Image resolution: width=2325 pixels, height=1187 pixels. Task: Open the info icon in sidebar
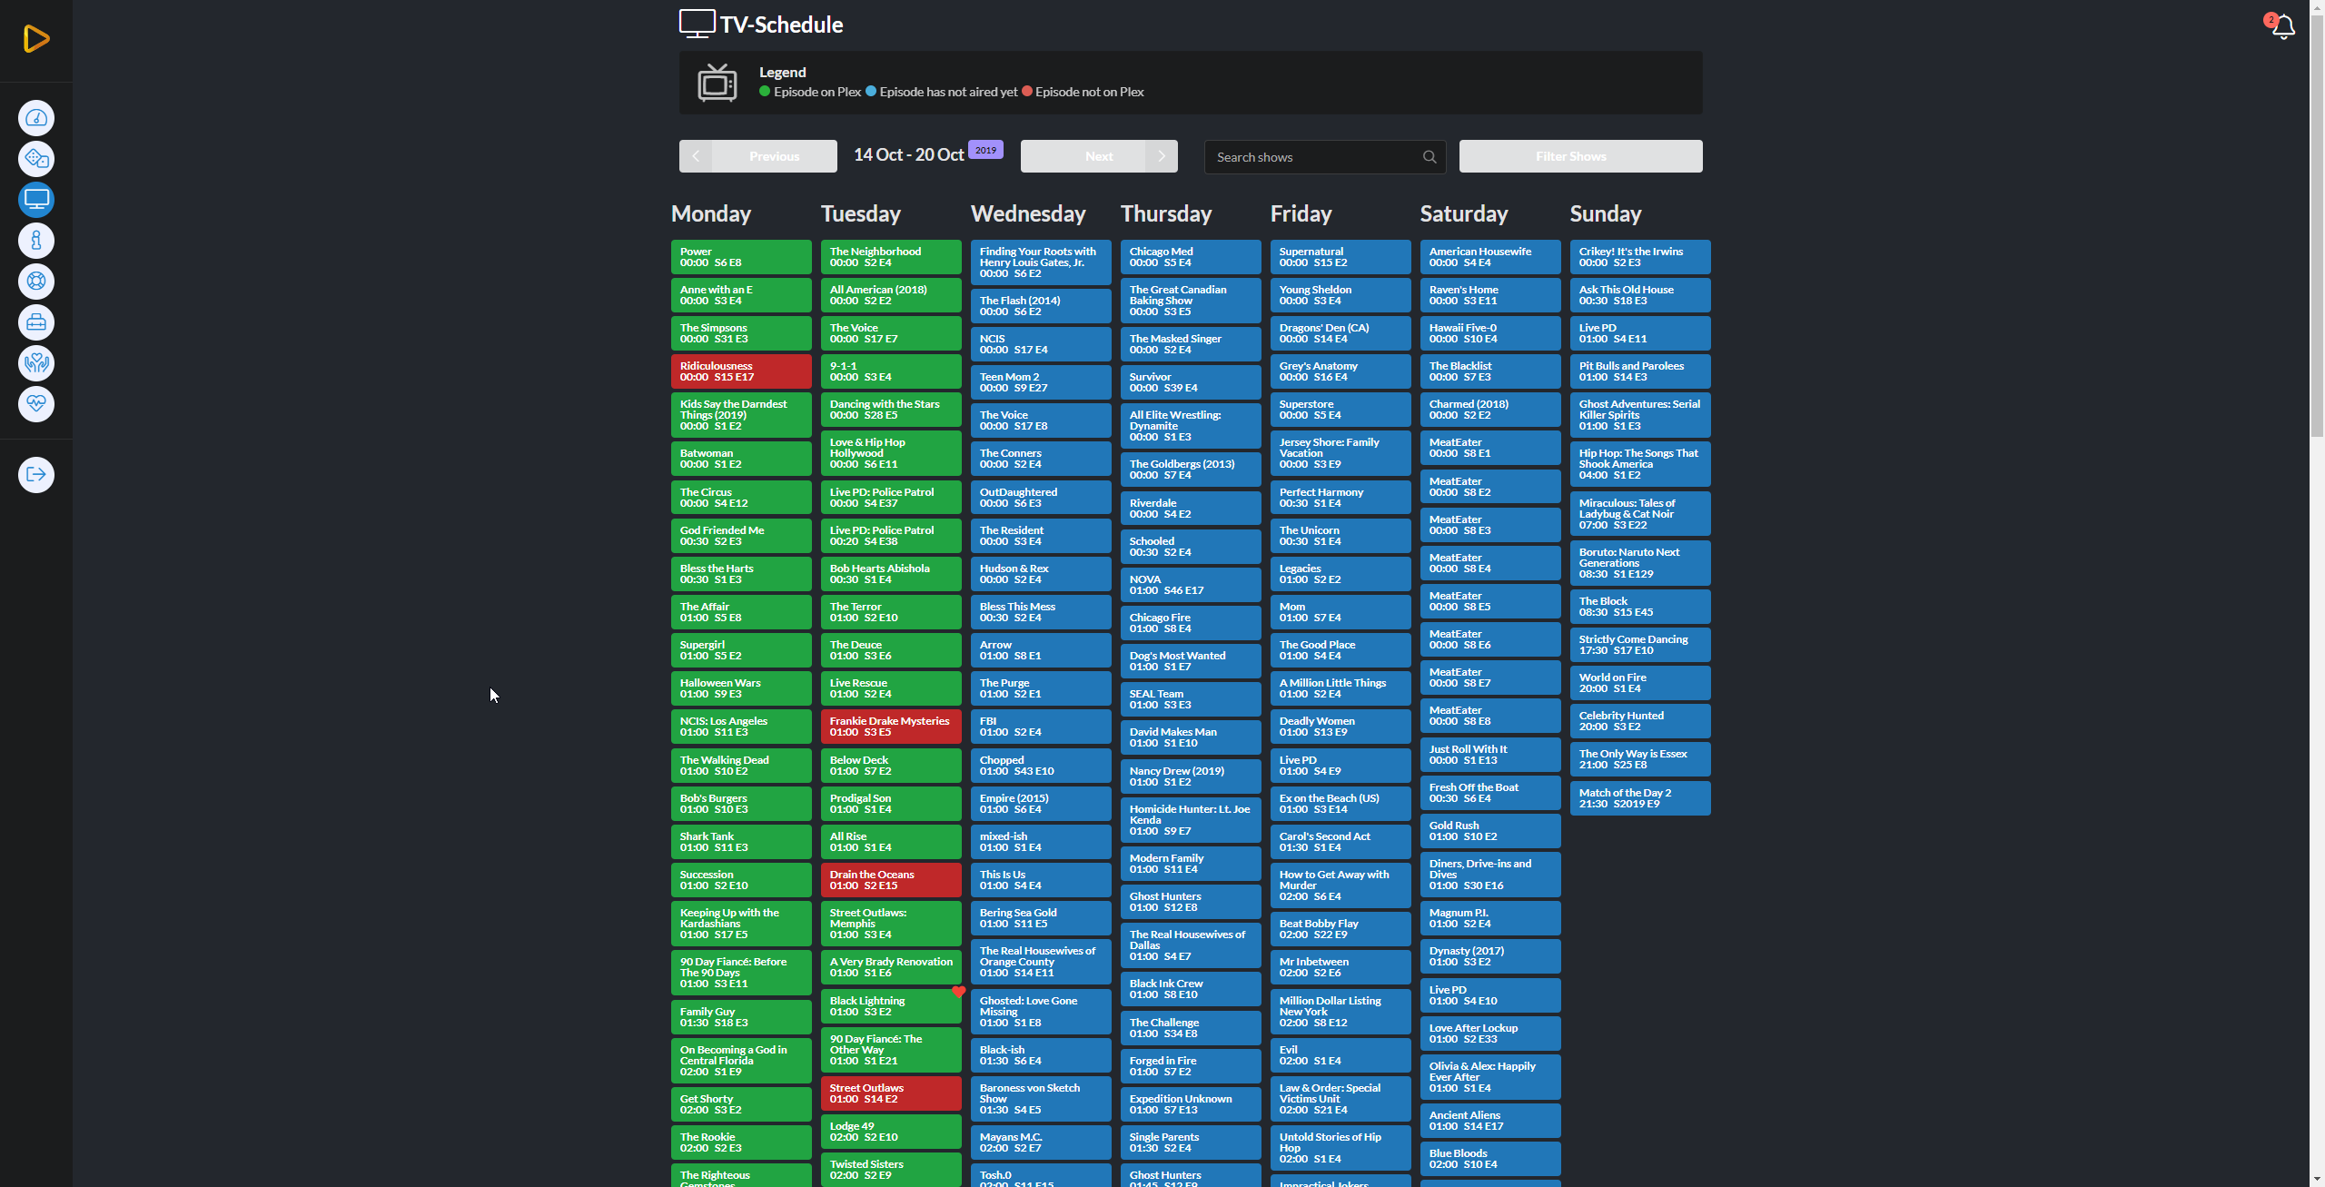tap(36, 241)
